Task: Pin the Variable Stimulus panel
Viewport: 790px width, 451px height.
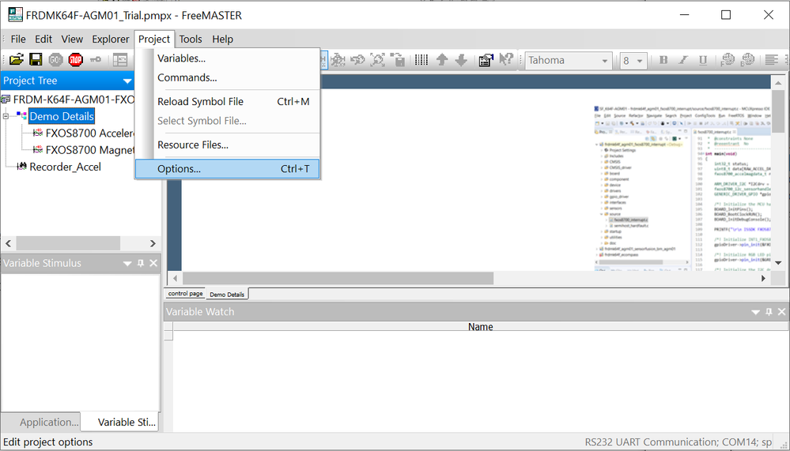Action: coord(141,263)
